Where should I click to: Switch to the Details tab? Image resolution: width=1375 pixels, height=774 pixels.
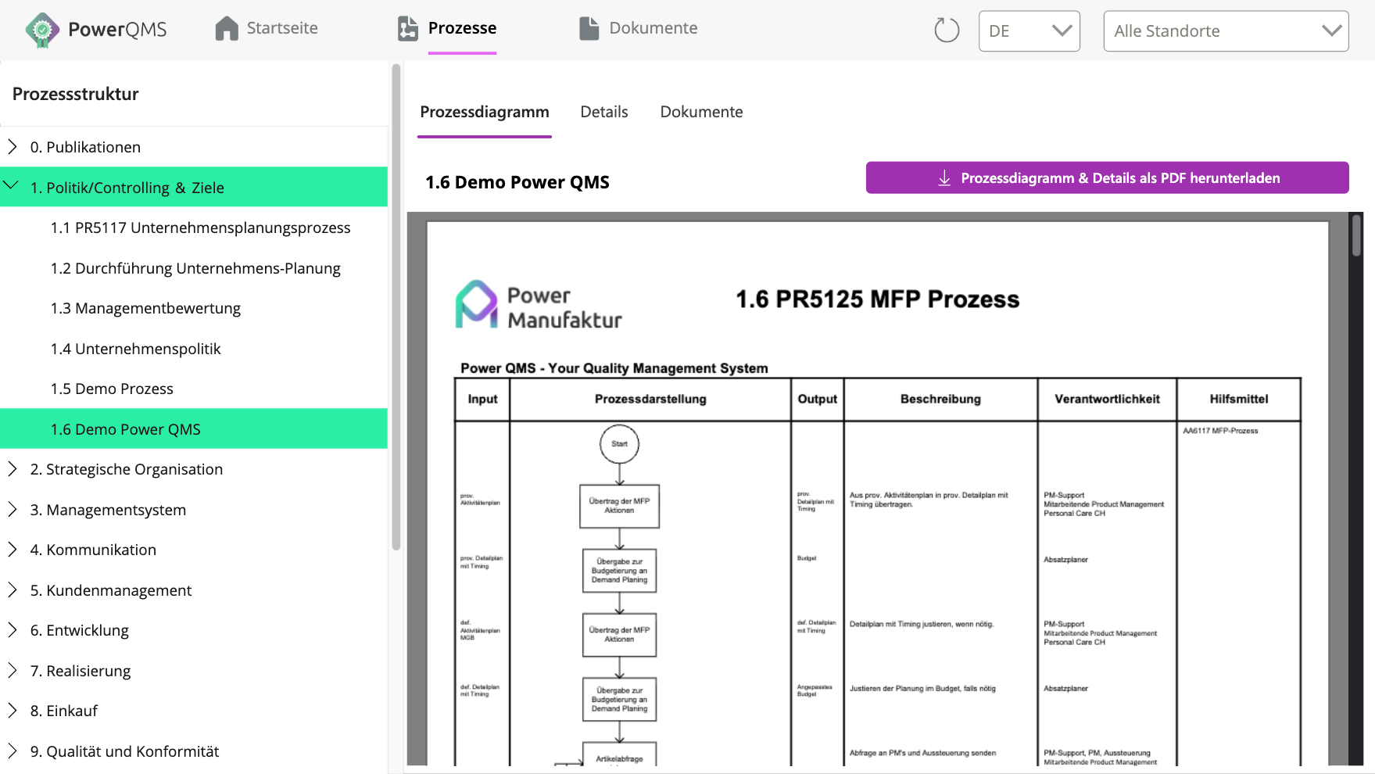tap(604, 112)
